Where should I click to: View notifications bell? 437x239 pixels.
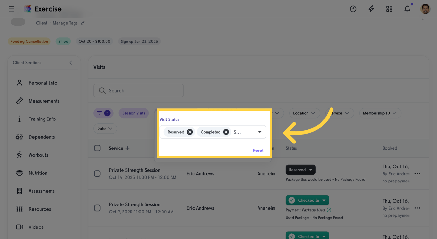(x=407, y=9)
